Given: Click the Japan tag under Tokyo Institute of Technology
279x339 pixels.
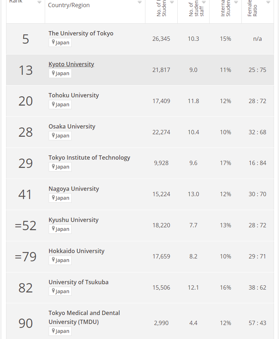Looking at the screenshot, I should coord(60,167).
